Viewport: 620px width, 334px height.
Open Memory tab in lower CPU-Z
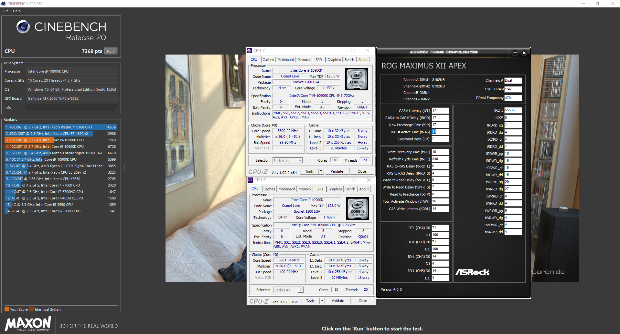click(x=305, y=189)
